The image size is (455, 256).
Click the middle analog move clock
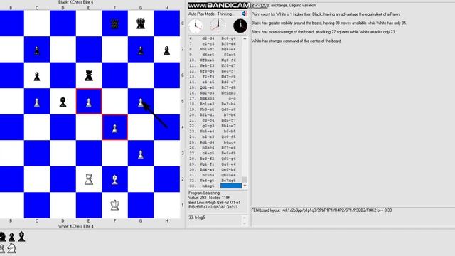click(x=218, y=26)
